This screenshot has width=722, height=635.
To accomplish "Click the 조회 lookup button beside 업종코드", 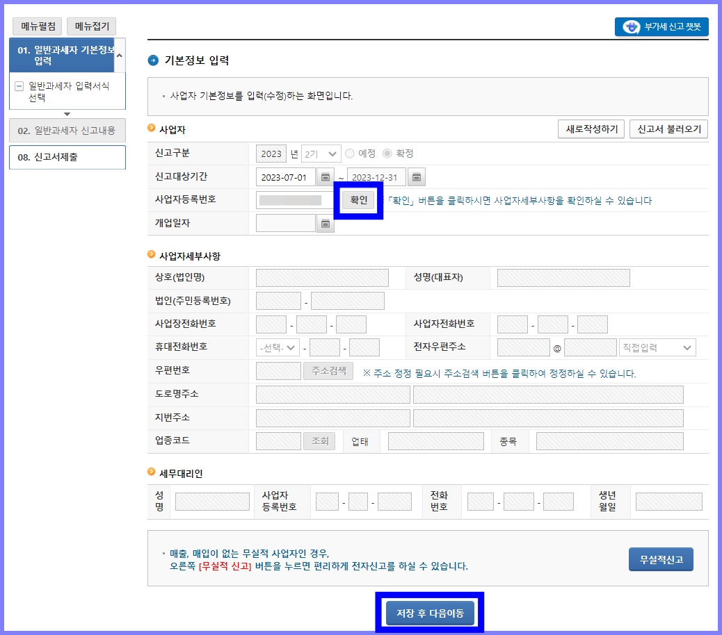I will [x=319, y=440].
